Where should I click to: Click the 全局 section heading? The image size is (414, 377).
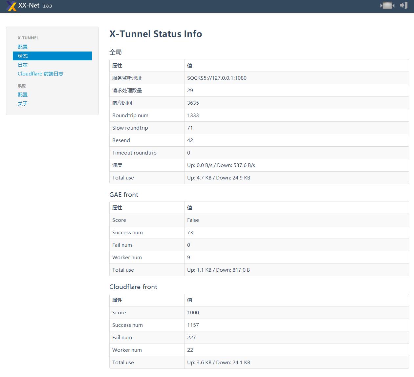pyautogui.click(x=115, y=52)
